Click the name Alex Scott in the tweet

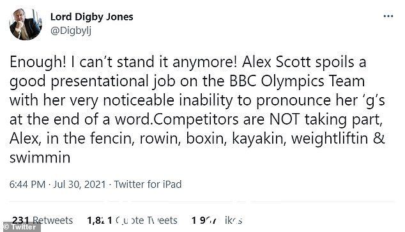277,62
